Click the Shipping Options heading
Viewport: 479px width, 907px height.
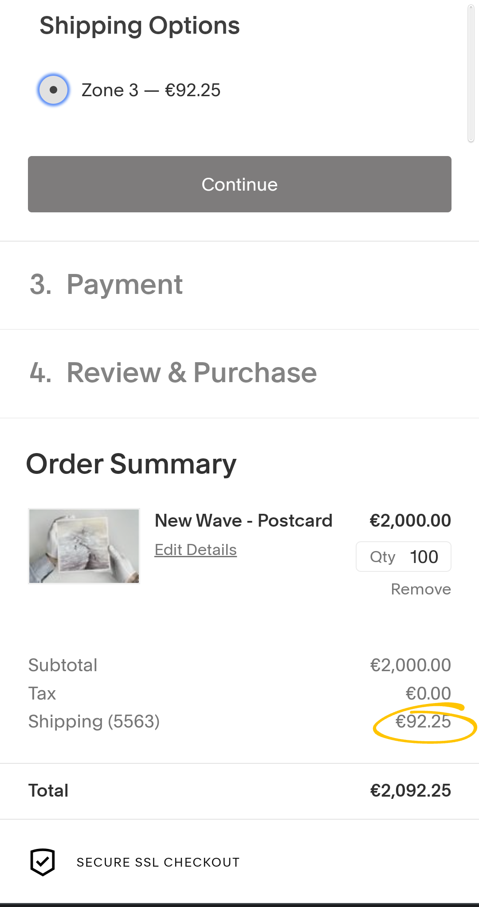point(140,26)
